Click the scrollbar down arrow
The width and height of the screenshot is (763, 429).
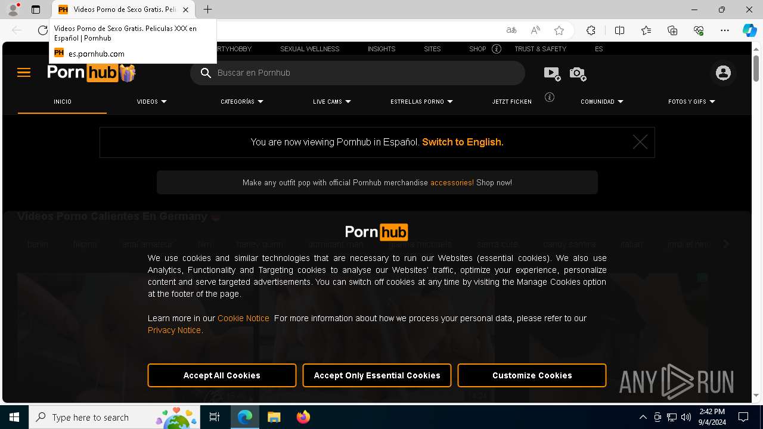coord(756,395)
